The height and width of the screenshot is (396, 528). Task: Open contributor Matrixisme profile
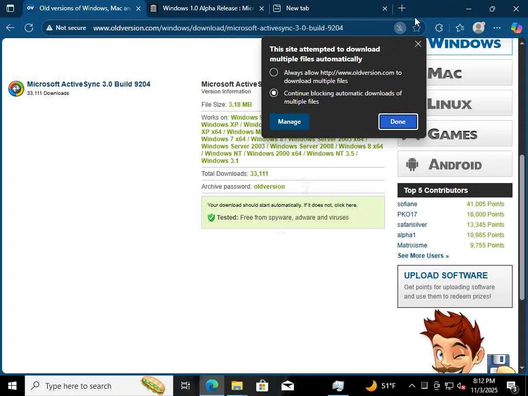coord(412,245)
